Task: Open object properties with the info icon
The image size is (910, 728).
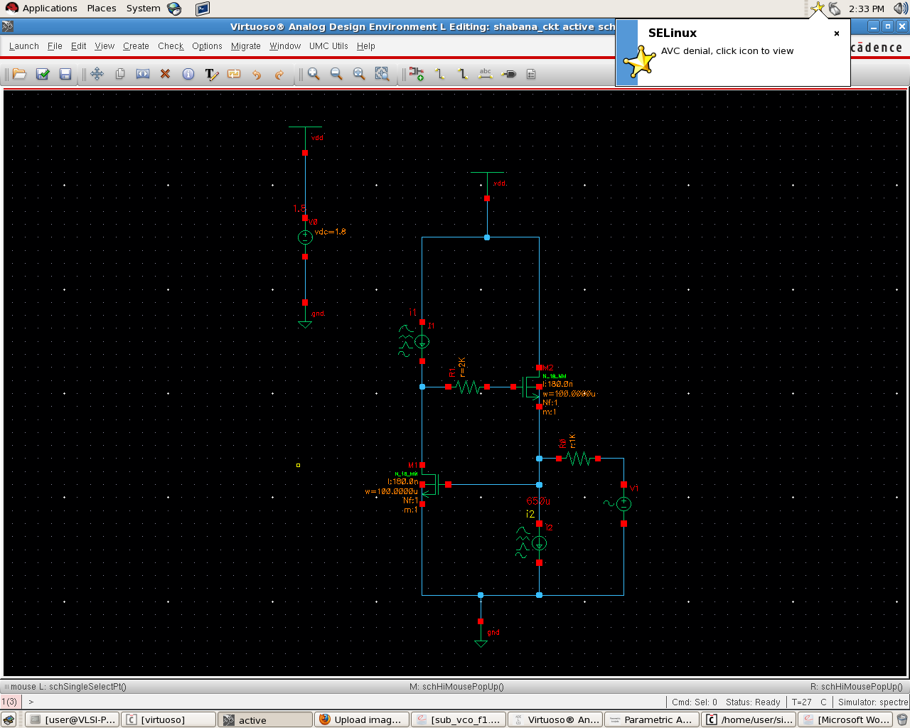Action: [188, 74]
